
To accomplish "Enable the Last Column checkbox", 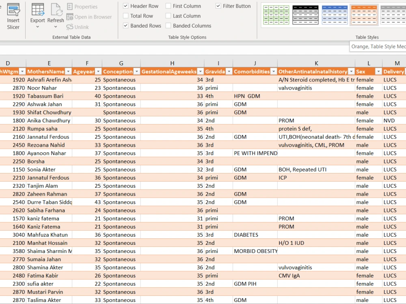I will click(168, 16).
